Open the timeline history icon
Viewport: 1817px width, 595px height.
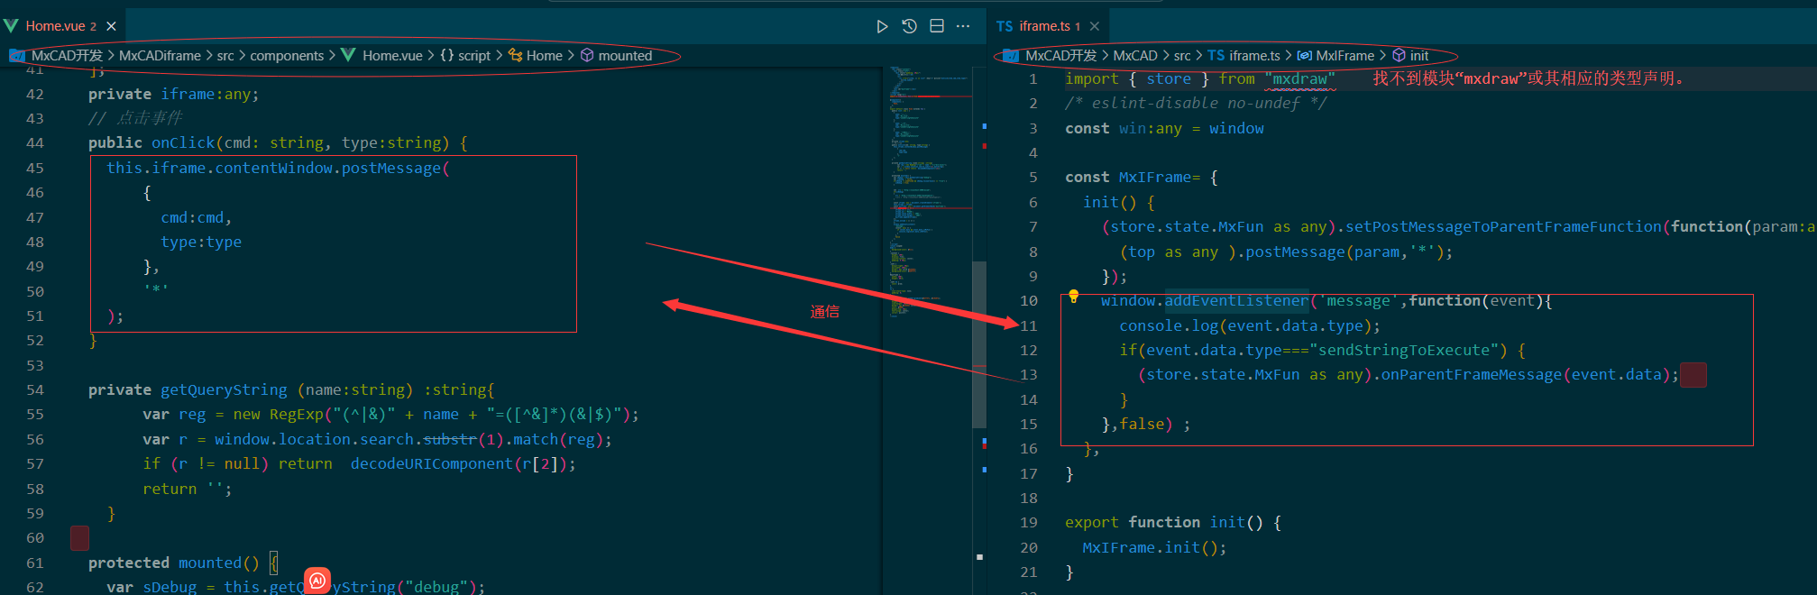tap(909, 26)
